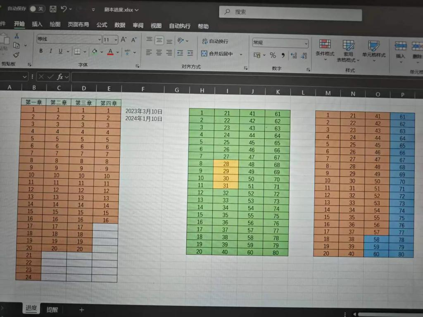Toggle the 自动保存 AutoSave switch
Image resolution: width=423 pixels, height=317 pixels.
point(37,9)
